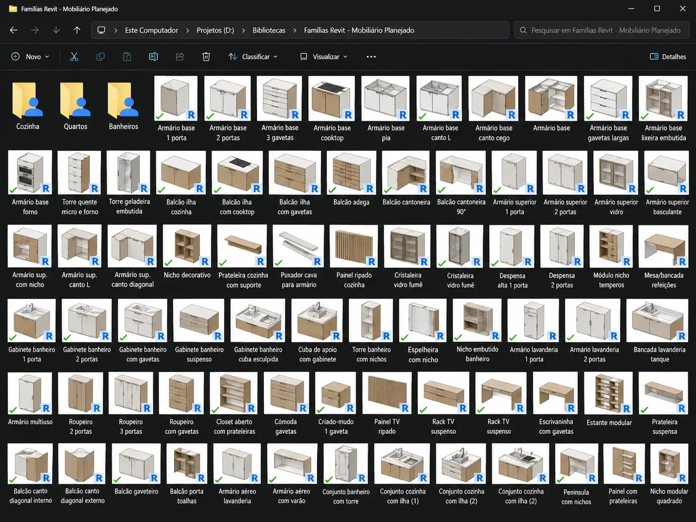Select Estante modular file
The height and width of the screenshot is (522, 696).
(x=609, y=400)
